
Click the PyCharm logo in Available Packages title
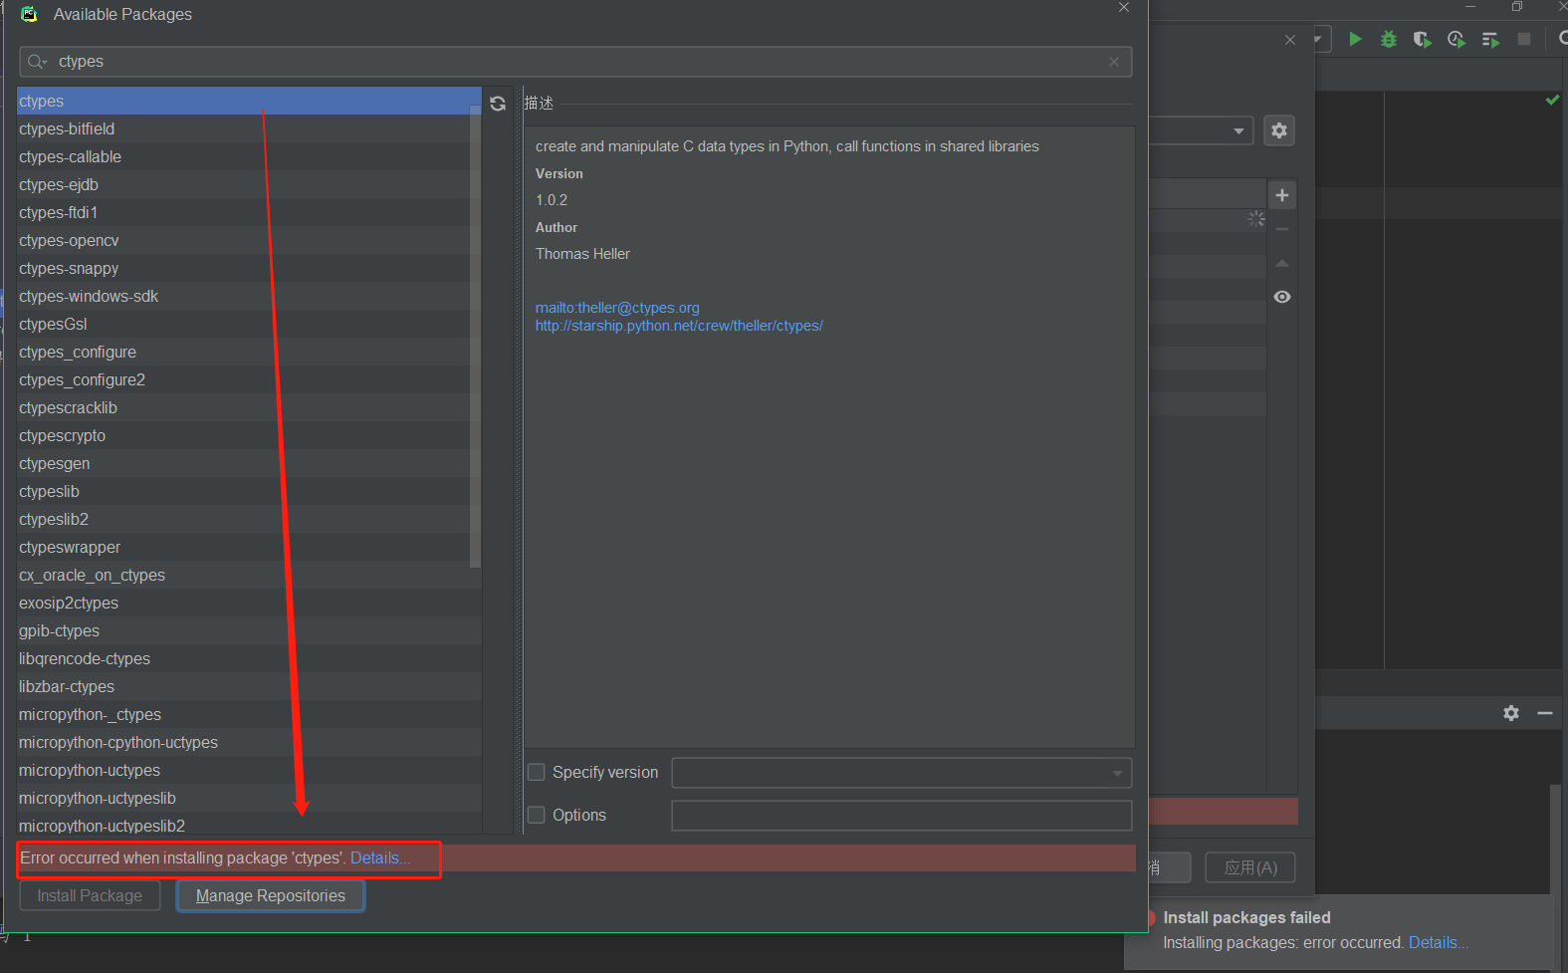[29, 14]
